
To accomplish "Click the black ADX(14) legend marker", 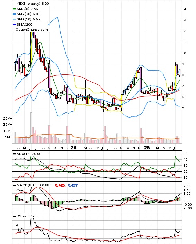I will [x=14, y=154].
